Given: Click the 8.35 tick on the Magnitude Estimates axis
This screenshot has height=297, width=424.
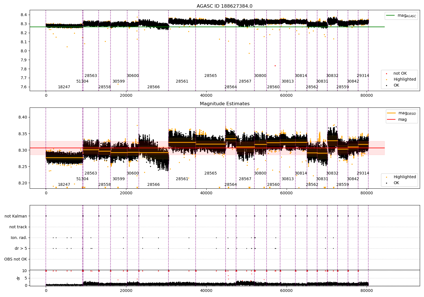Looking at the screenshot, I should coord(23,134).
